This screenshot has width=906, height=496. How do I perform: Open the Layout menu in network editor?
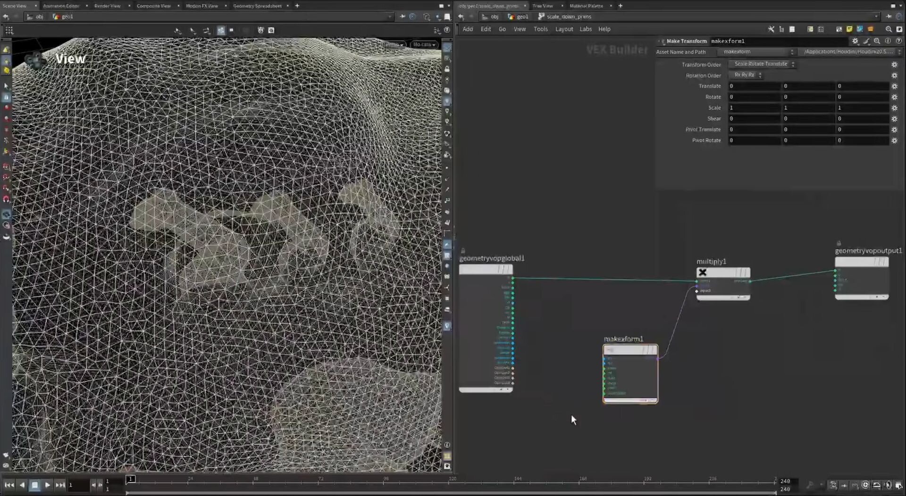tap(563, 29)
